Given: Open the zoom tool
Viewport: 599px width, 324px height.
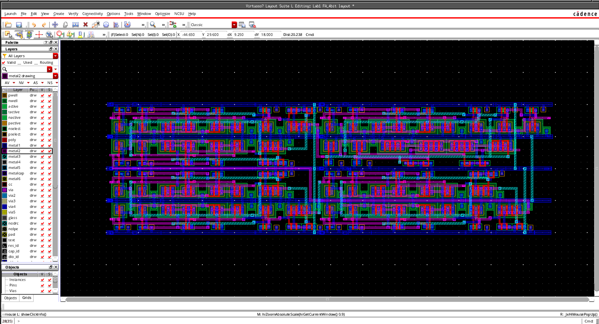Looking at the screenshot, I should coord(153,25).
